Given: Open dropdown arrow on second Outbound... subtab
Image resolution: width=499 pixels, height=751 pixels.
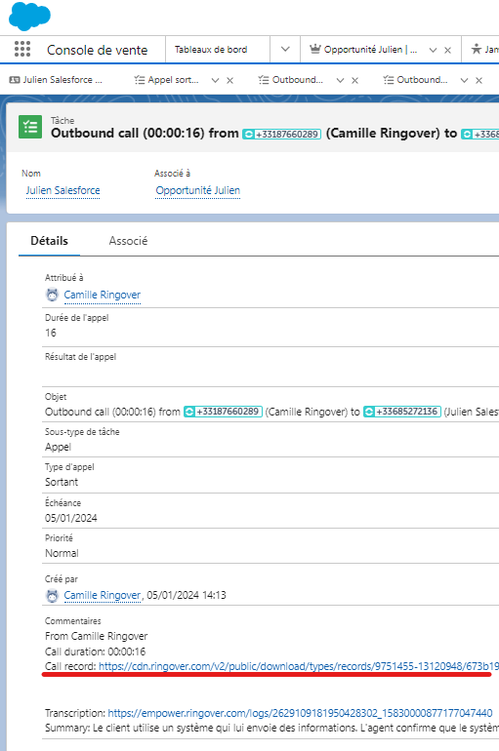Looking at the screenshot, I should tap(464, 80).
